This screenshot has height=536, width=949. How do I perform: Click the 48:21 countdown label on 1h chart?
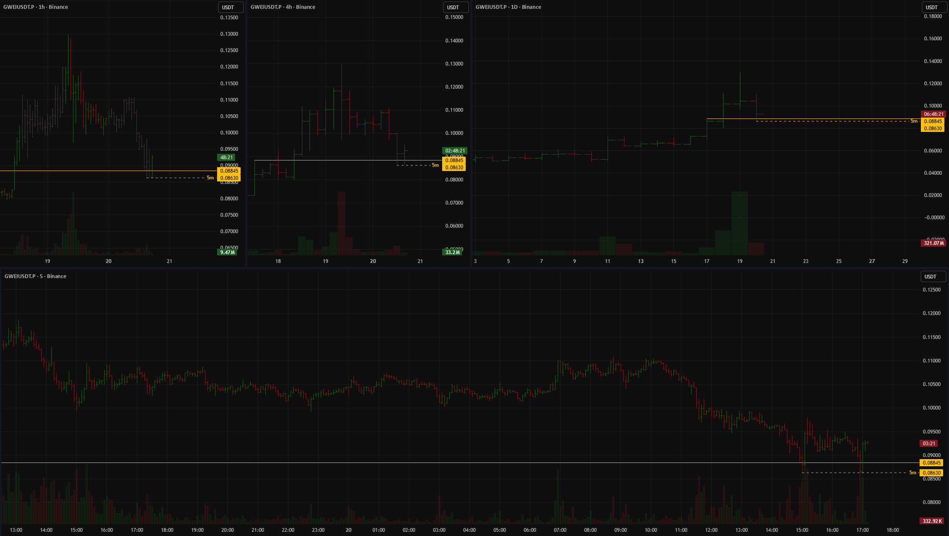(x=227, y=158)
